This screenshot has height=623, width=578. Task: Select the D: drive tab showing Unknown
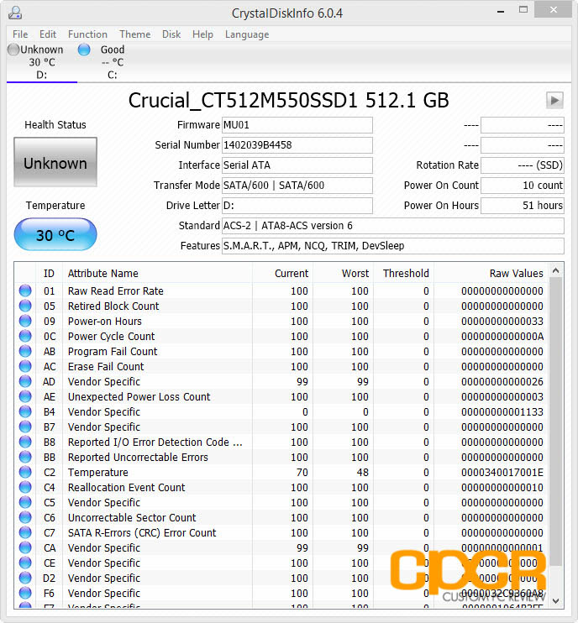point(42,62)
